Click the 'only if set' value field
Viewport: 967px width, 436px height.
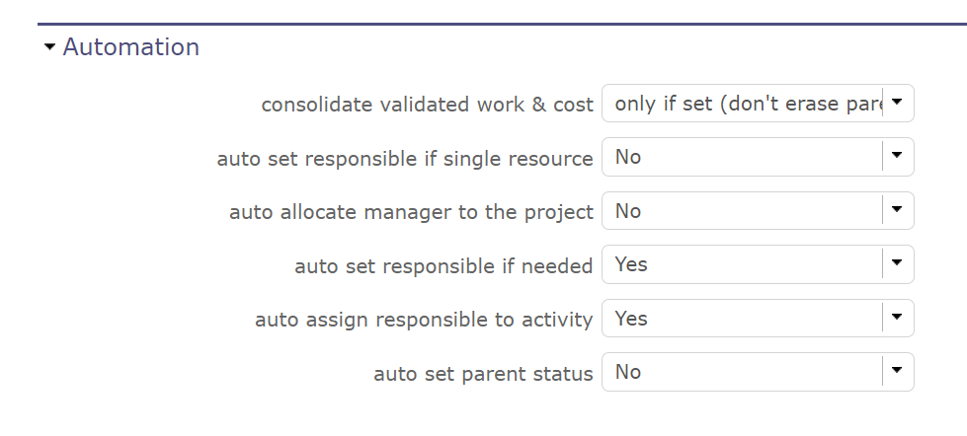click(x=743, y=104)
